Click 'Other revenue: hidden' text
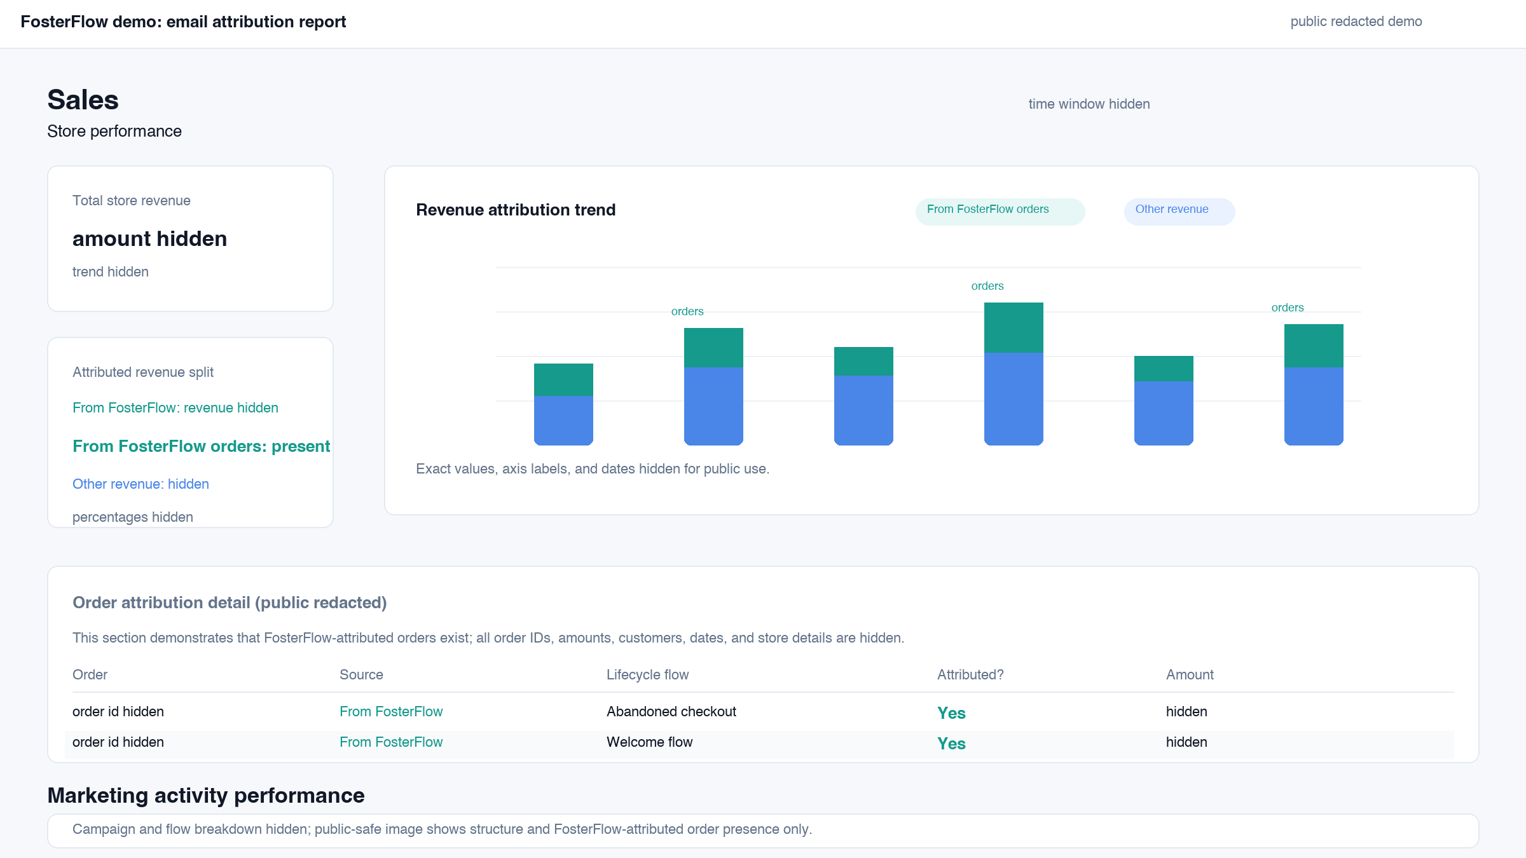This screenshot has height=858, width=1526. click(141, 484)
